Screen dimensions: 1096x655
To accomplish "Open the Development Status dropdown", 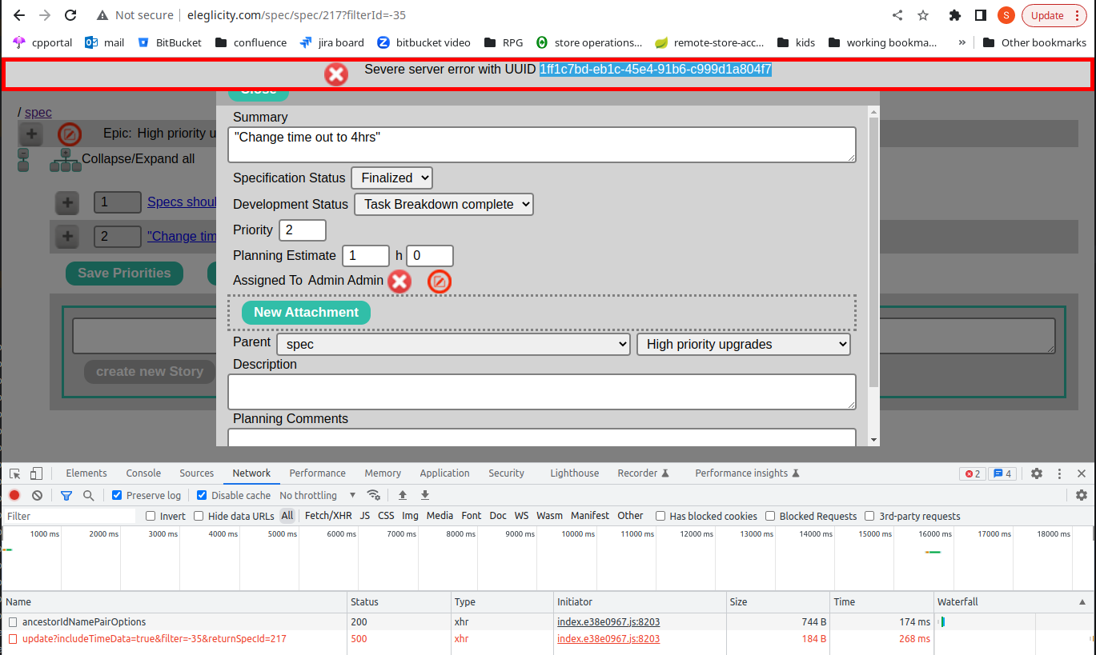I will (444, 204).
